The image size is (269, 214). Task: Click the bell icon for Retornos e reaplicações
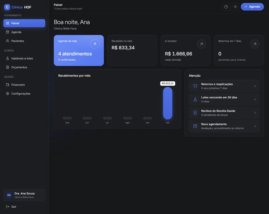click(x=195, y=86)
